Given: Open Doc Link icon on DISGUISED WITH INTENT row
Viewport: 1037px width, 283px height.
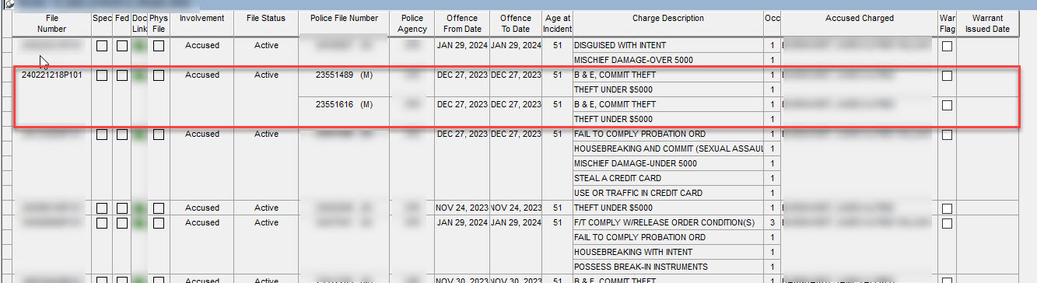Looking at the screenshot, I should (139, 46).
